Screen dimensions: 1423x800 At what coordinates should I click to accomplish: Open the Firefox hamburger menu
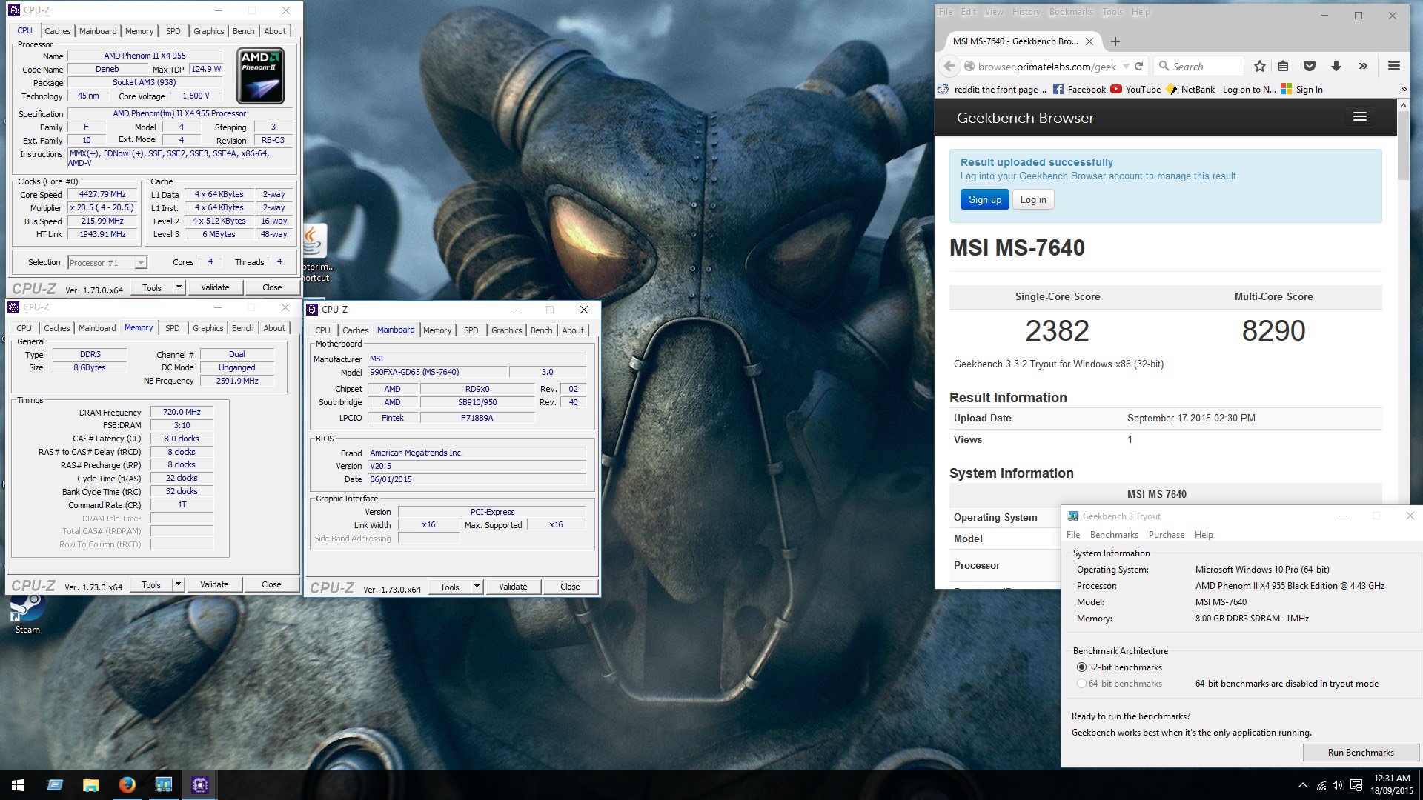1394,67
